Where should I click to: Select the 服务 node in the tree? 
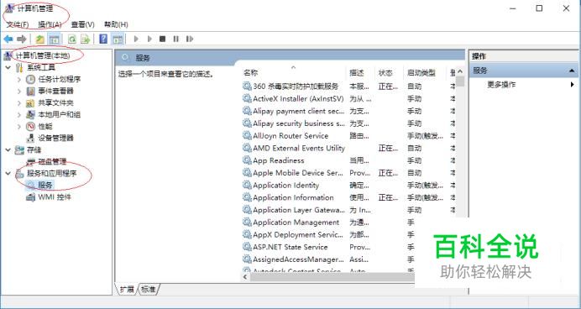(x=45, y=185)
